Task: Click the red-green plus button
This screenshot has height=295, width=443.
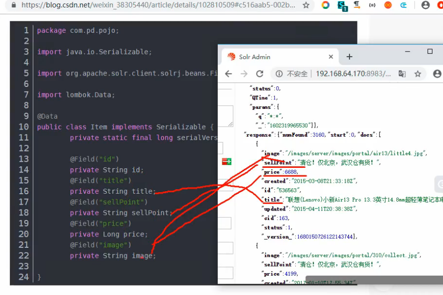Action: tap(227, 161)
